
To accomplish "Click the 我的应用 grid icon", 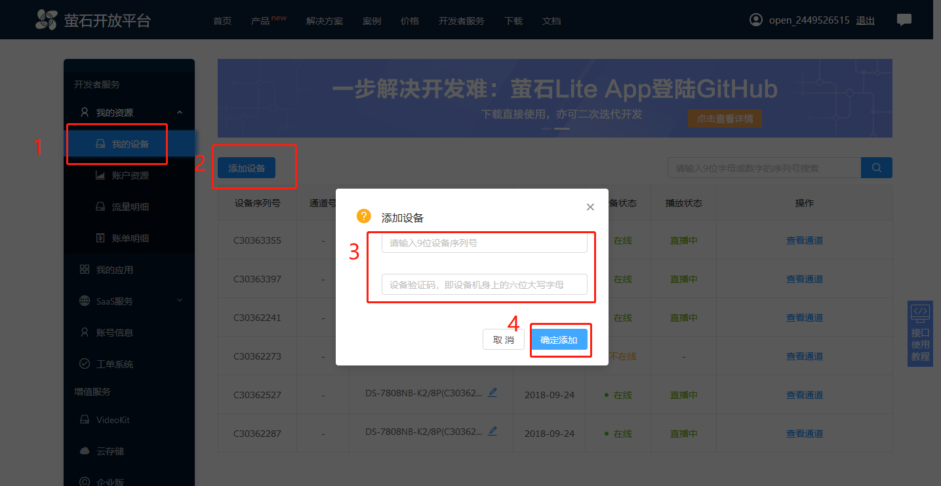I will tap(84, 269).
